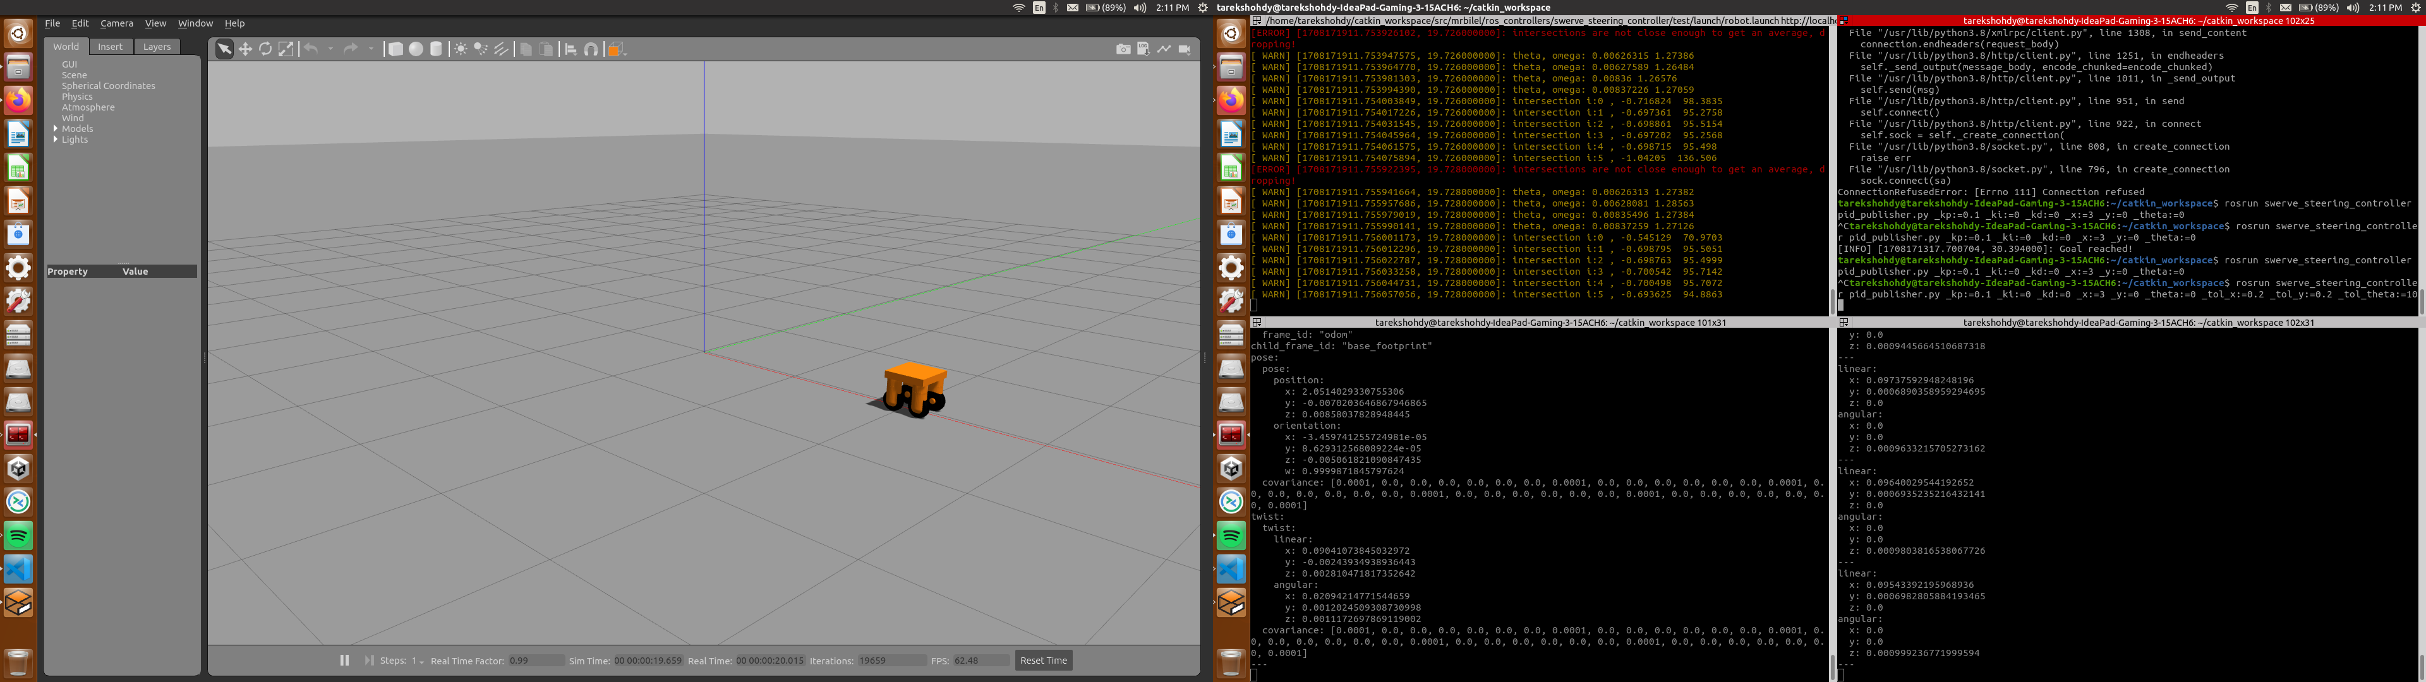Select Physics in the world tree

(x=77, y=96)
